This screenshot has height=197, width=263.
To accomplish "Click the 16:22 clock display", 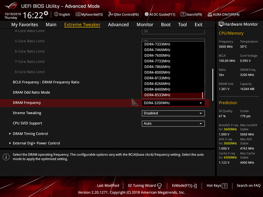I will coord(33,15).
